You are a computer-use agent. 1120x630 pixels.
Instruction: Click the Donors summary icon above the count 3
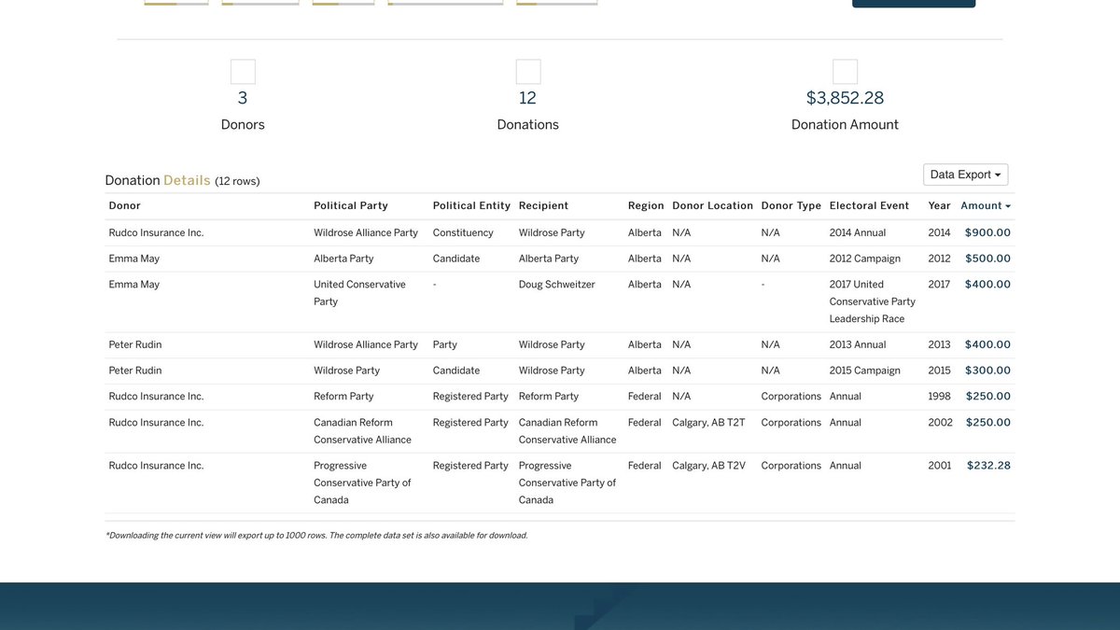tap(242, 69)
